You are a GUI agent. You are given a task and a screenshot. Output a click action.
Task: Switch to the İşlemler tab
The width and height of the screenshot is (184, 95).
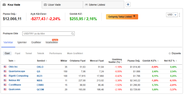click(22, 43)
